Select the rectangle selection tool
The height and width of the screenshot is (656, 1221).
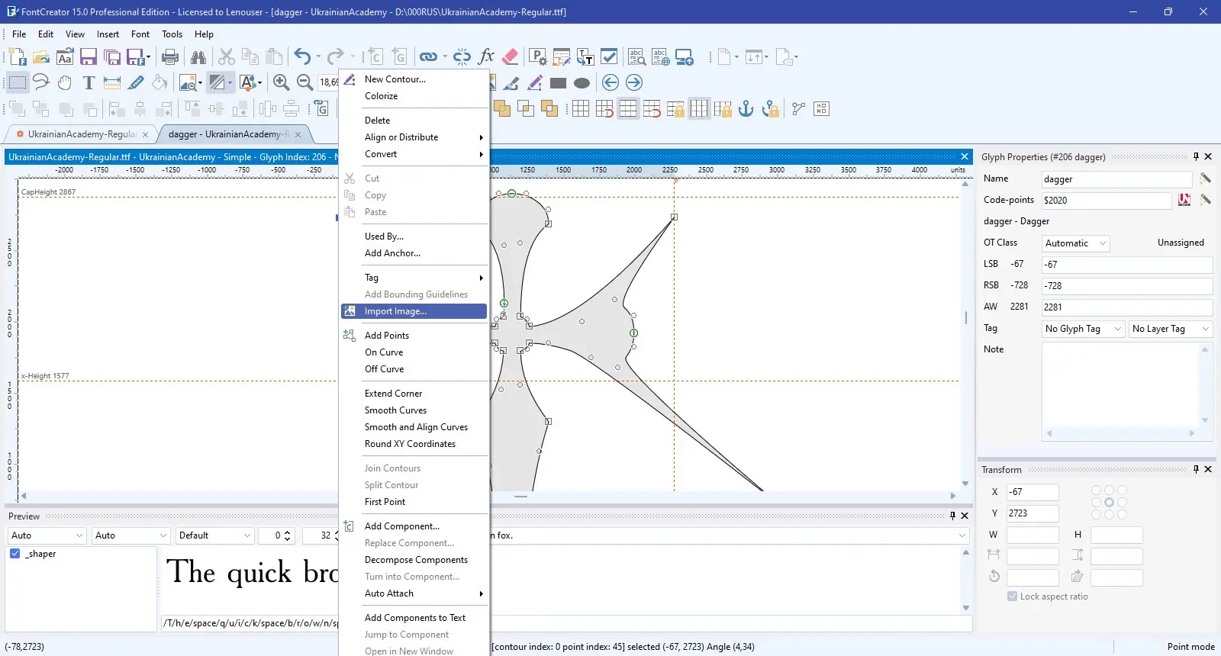pos(18,82)
